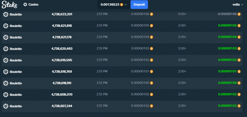The image size is (247, 117).
Task: Click 2.00× multiplier in row 4,738,621,818
Action: (182, 25)
